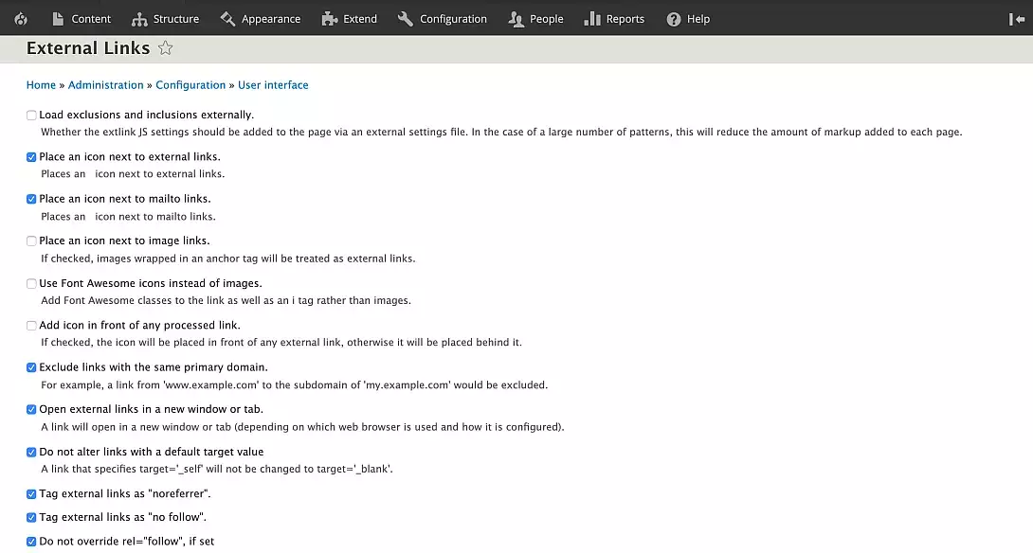Open the Reports menu item
Viewport: 1033px width, 553px height.
(614, 18)
